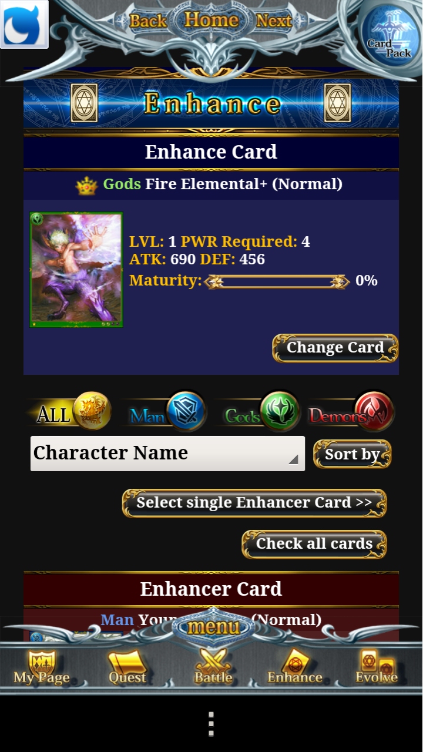Open the Character Name sort dropdown
Image resolution: width=423 pixels, height=752 pixels.
pos(167,453)
